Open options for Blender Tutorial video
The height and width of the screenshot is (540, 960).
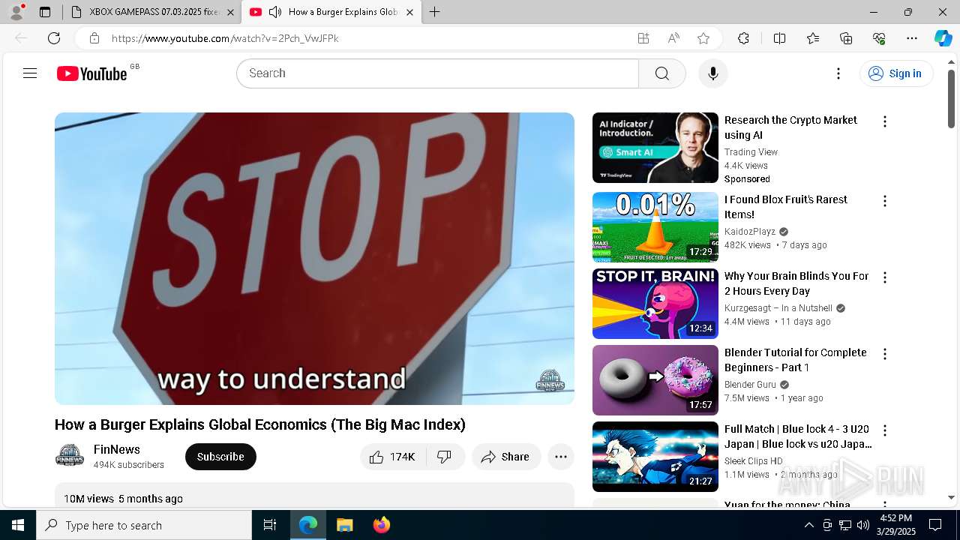click(885, 354)
